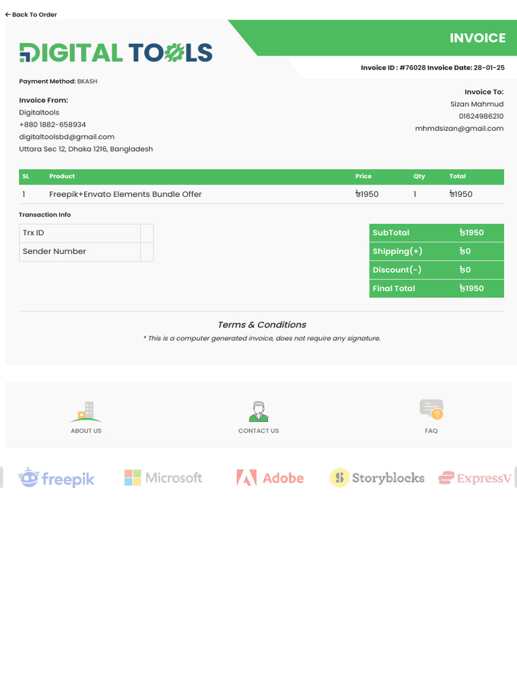This screenshot has width=517, height=690.
Task: Select the ExpressVPN brand logo
Action: [475, 478]
